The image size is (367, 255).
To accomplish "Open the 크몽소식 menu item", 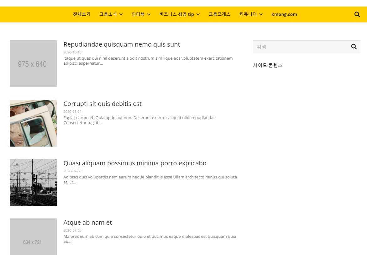I will click(x=108, y=14).
